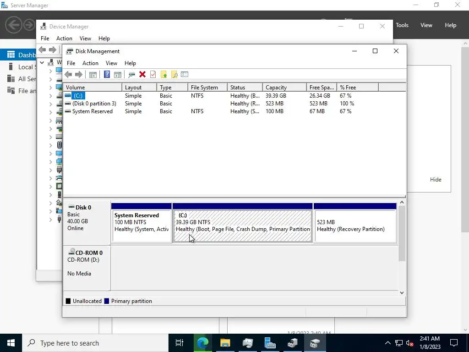Click the Forward arrow in Disk Management toolbar
Viewport: 469px width, 352px height.
click(x=79, y=75)
